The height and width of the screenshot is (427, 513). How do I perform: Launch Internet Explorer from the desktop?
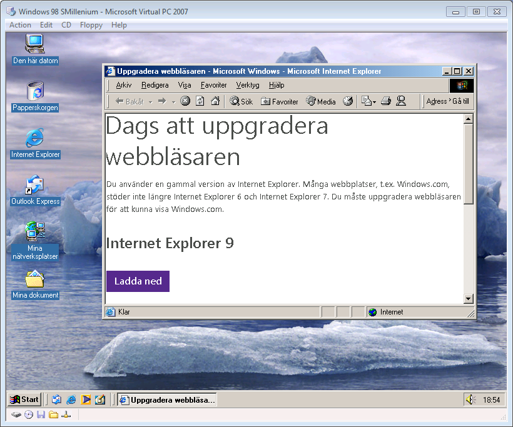[35, 143]
